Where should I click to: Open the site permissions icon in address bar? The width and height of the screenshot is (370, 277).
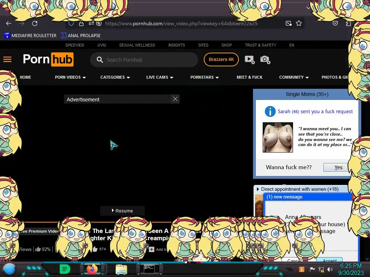91,23
